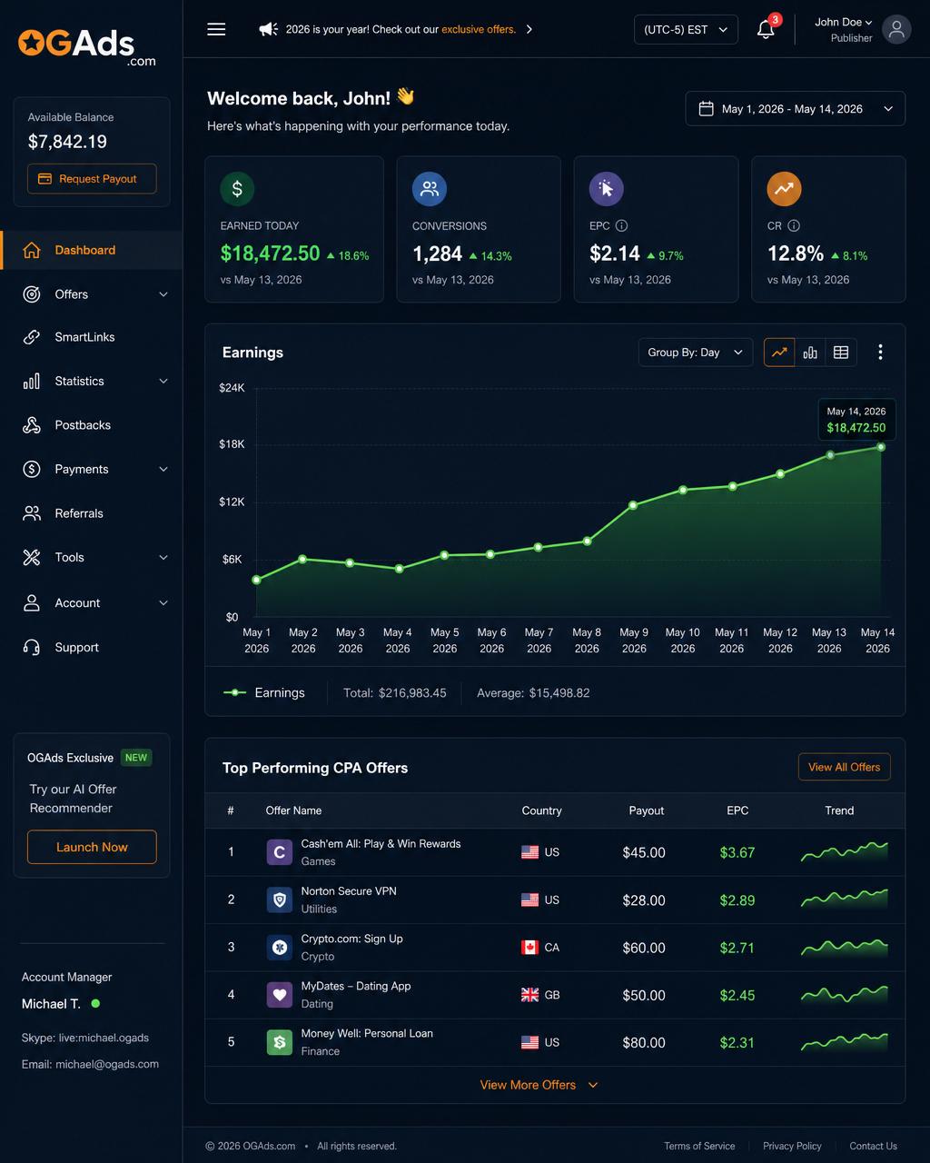
Task: Click the CR trending arrow icon
Action: pos(784,189)
